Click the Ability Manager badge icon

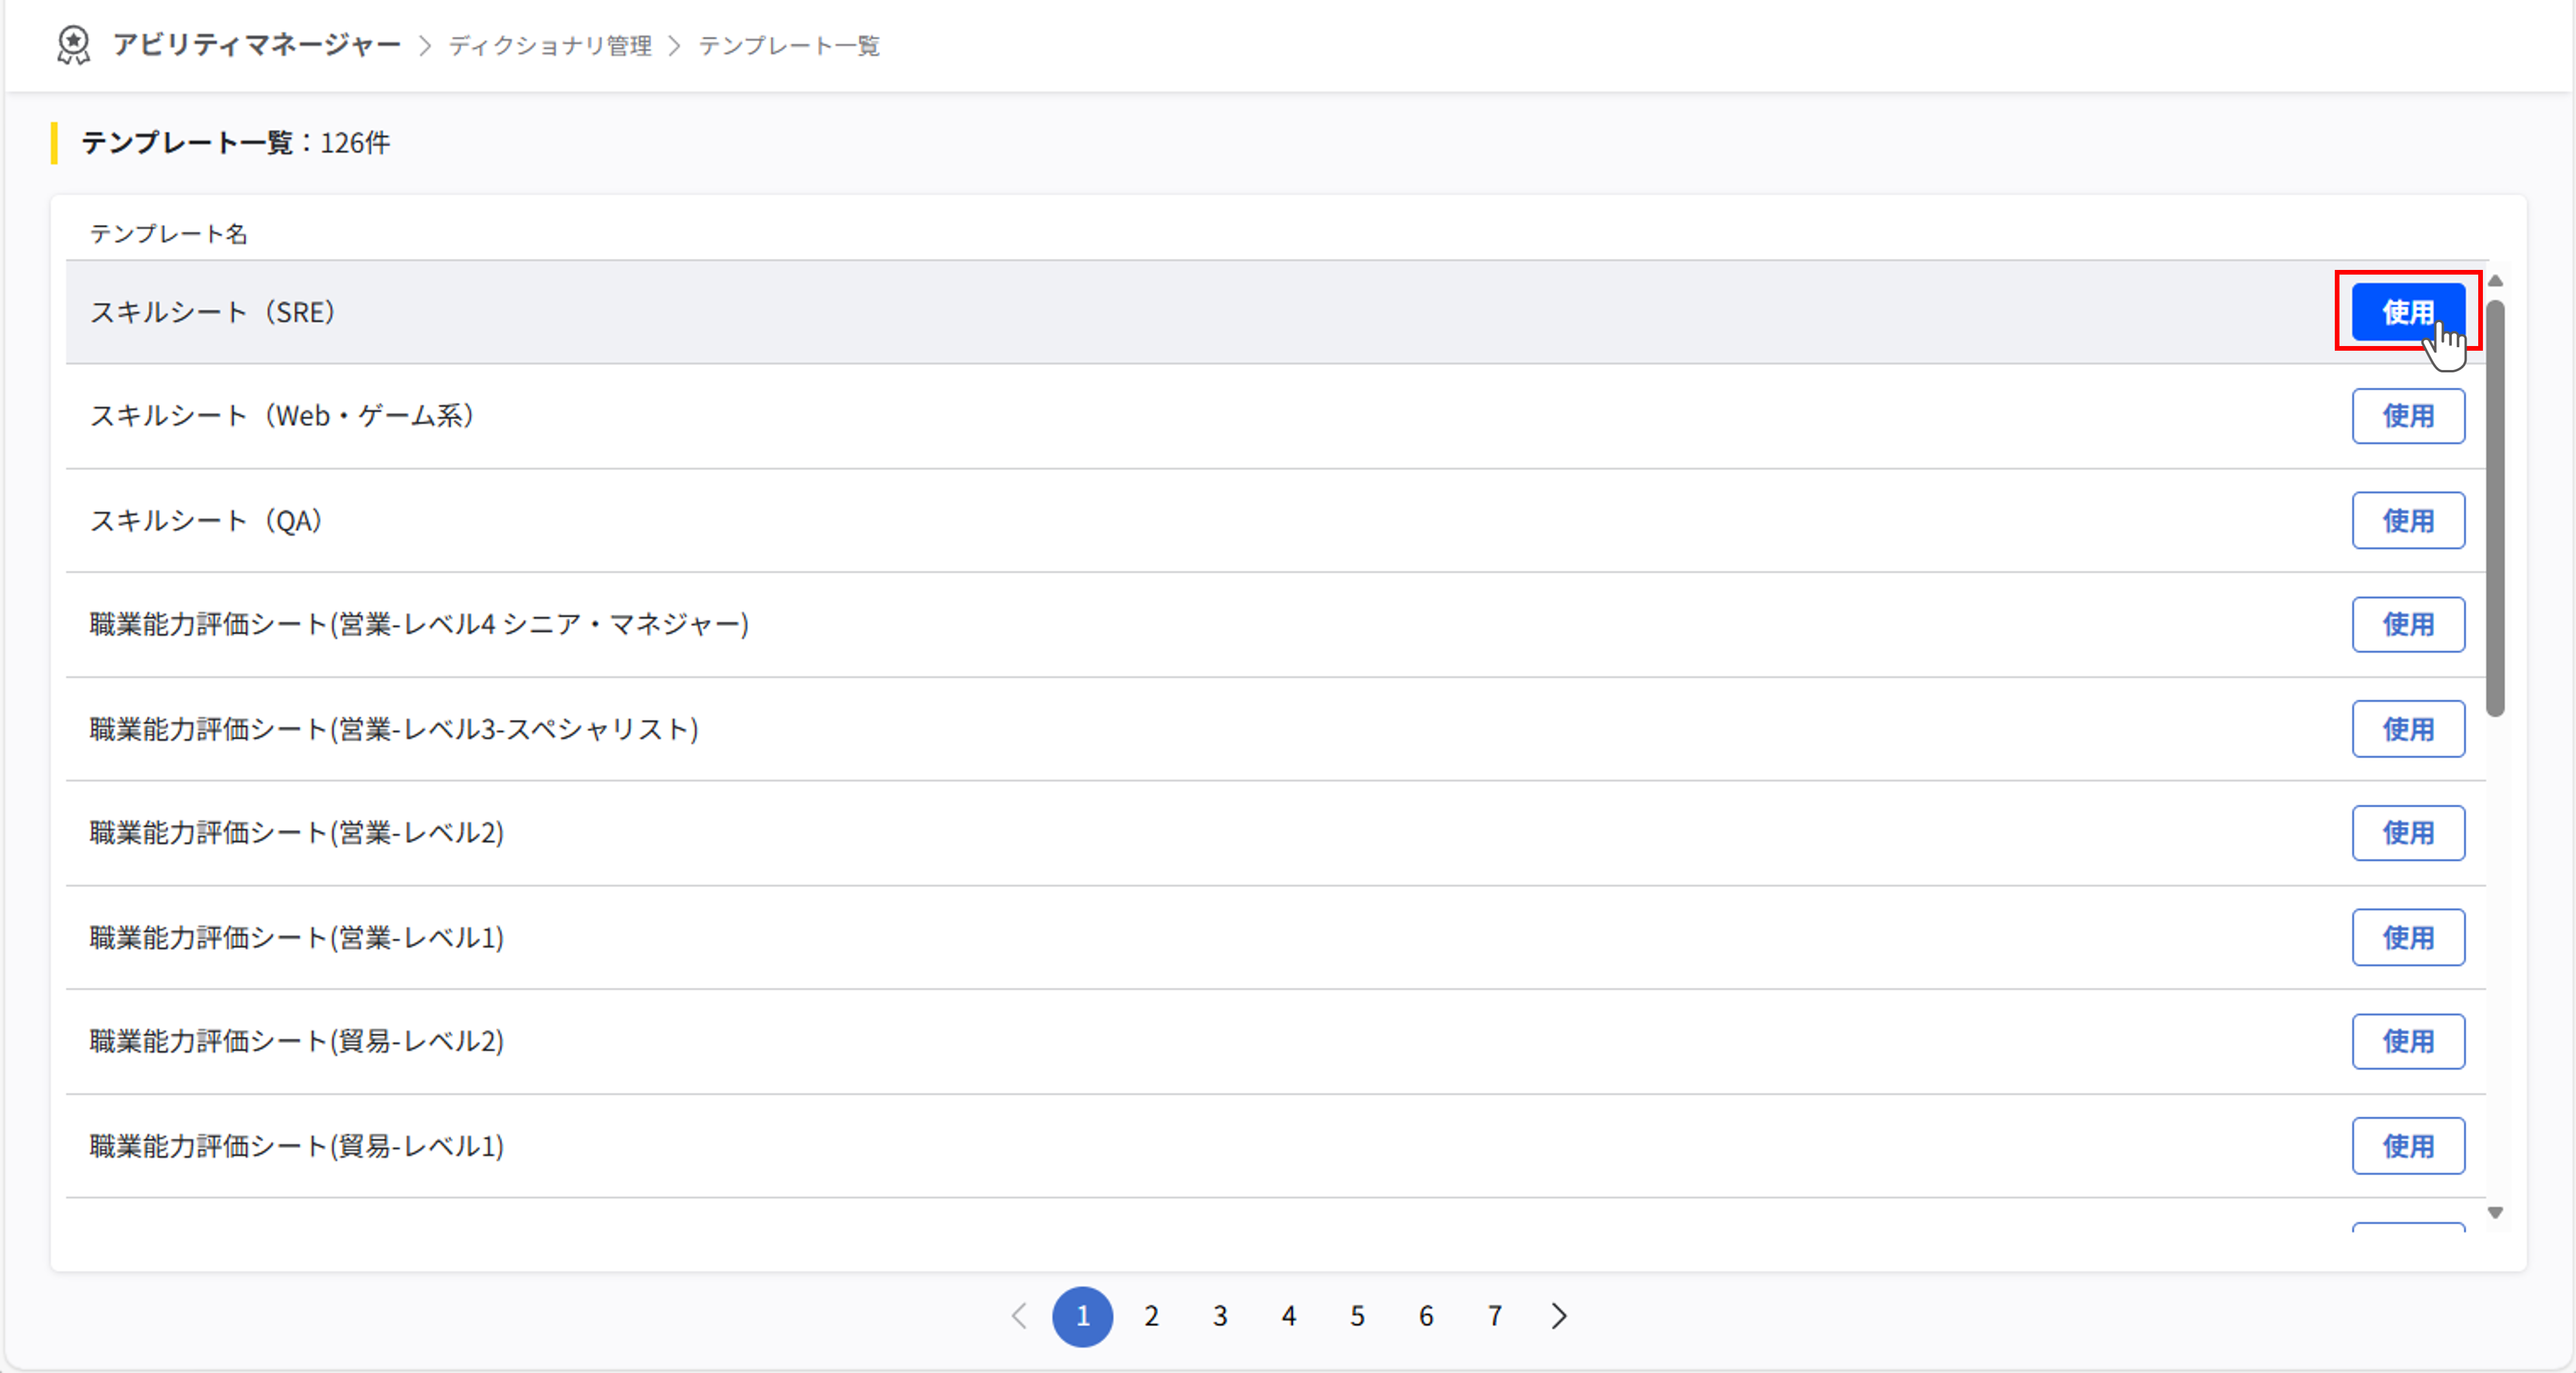click(73, 45)
